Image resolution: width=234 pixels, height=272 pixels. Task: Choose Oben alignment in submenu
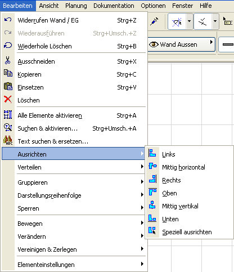[190, 193]
